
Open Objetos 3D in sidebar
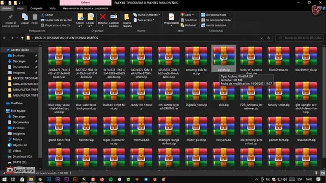tap(19, 145)
